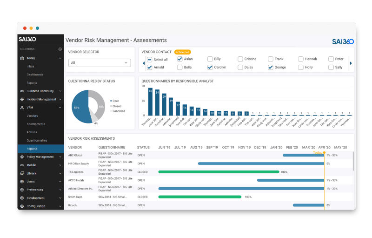This screenshot has width=372, height=238.
Task: Uncheck the Aslan vendor contact checkbox
Action: [179, 59]
